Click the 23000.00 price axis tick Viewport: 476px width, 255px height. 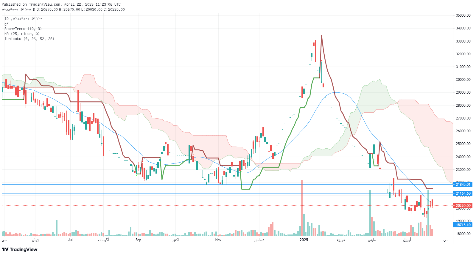(x=463, y=170)
